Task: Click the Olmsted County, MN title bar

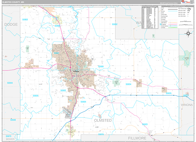Action: click(x=13, y=2)
